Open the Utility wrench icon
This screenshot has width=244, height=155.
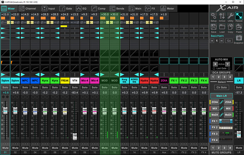tap(231, 16)
